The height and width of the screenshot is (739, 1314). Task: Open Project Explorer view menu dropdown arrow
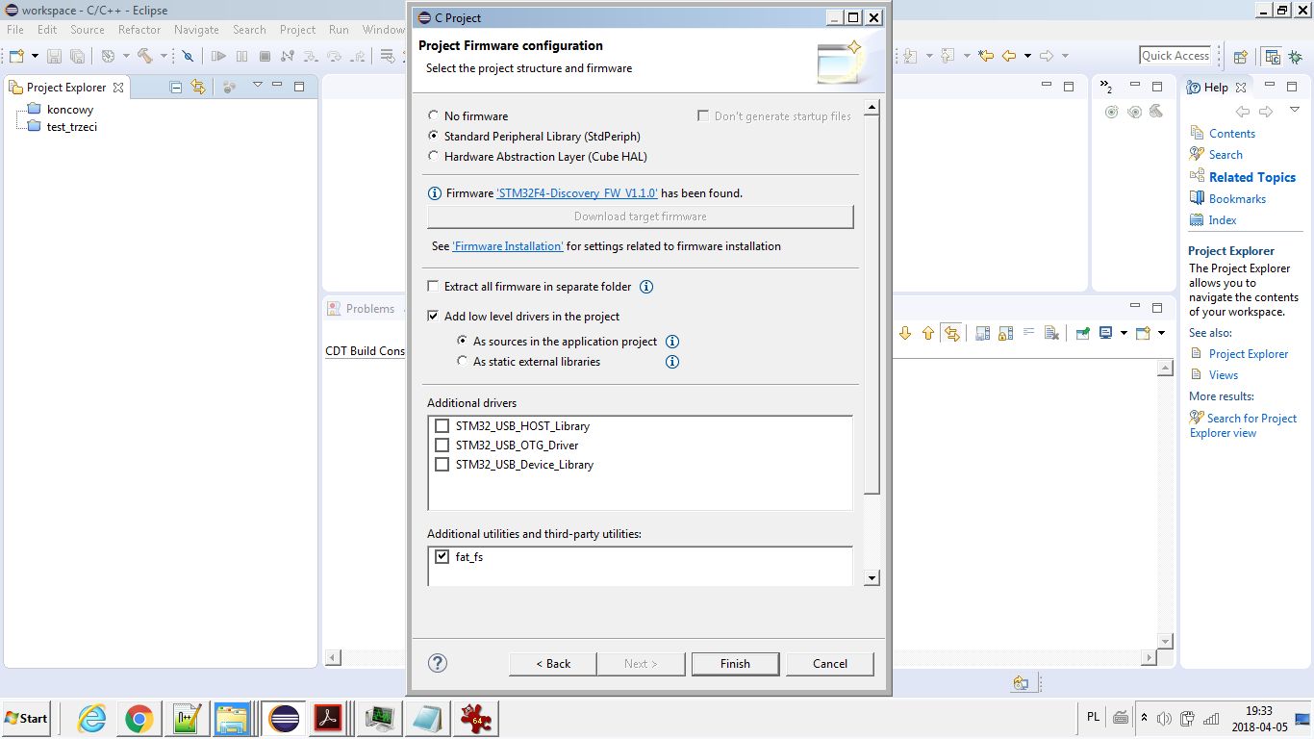pyautogui.click(x=257, y=86)
